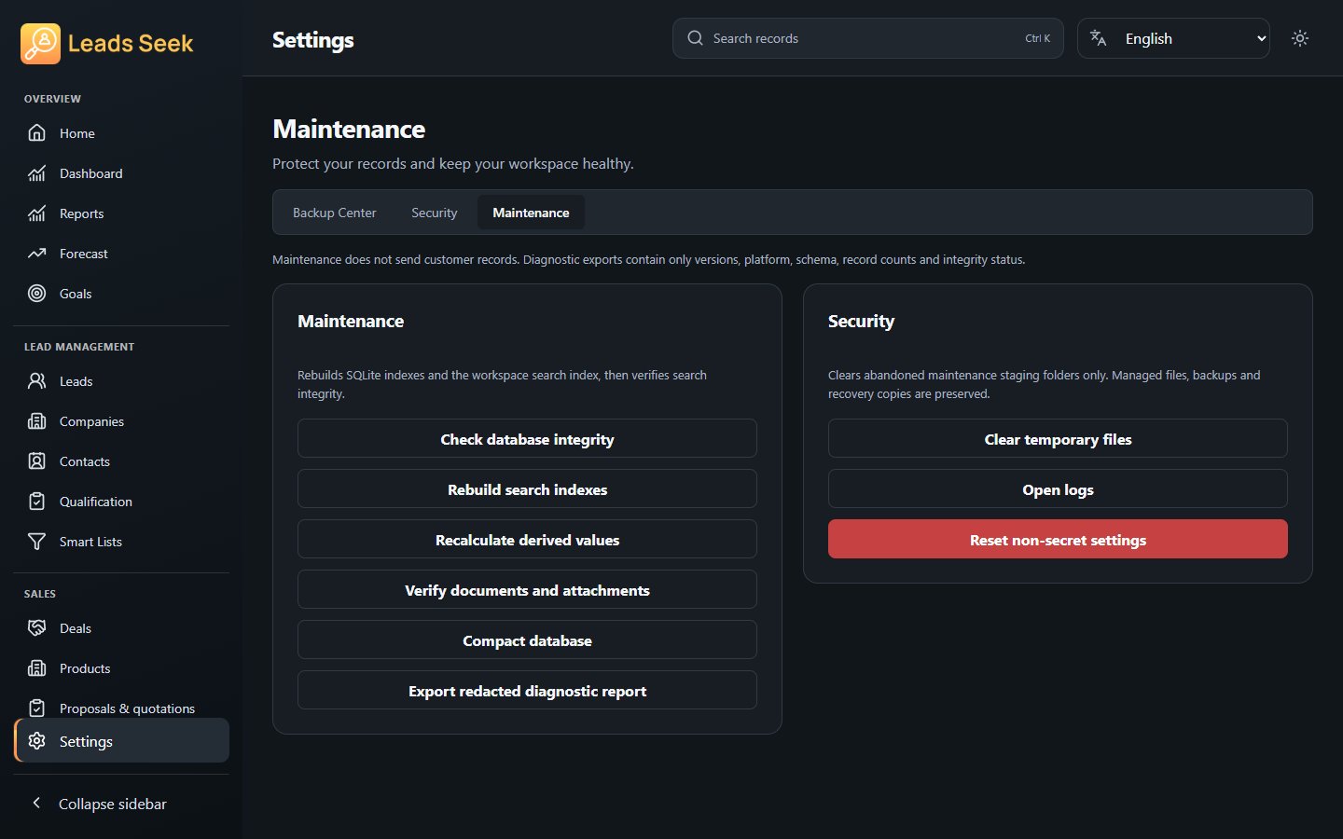Switch to the Security tab
Image resolution: width=1343 pixels, height=839 pixels.
pyautogui.click(x=435, y=213)
